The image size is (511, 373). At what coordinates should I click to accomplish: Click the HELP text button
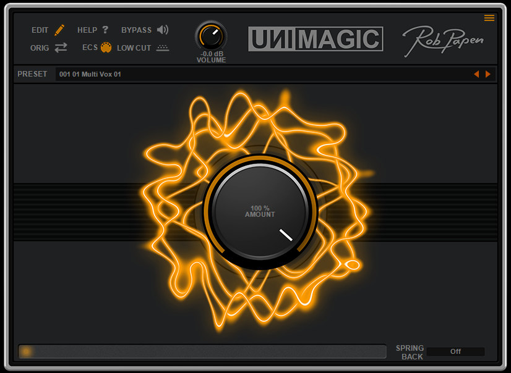tap(87, 30)
